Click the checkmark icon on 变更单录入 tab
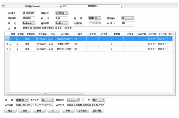 pyautogui.click(x=65, y=6)
